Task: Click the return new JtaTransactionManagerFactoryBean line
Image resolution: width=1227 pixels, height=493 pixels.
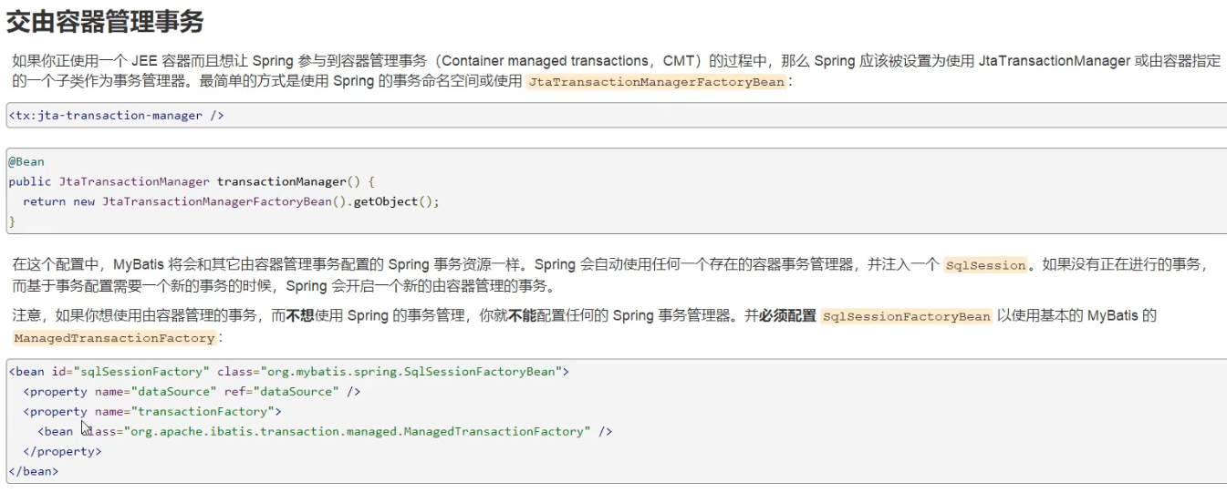Action: coord(231,201)
